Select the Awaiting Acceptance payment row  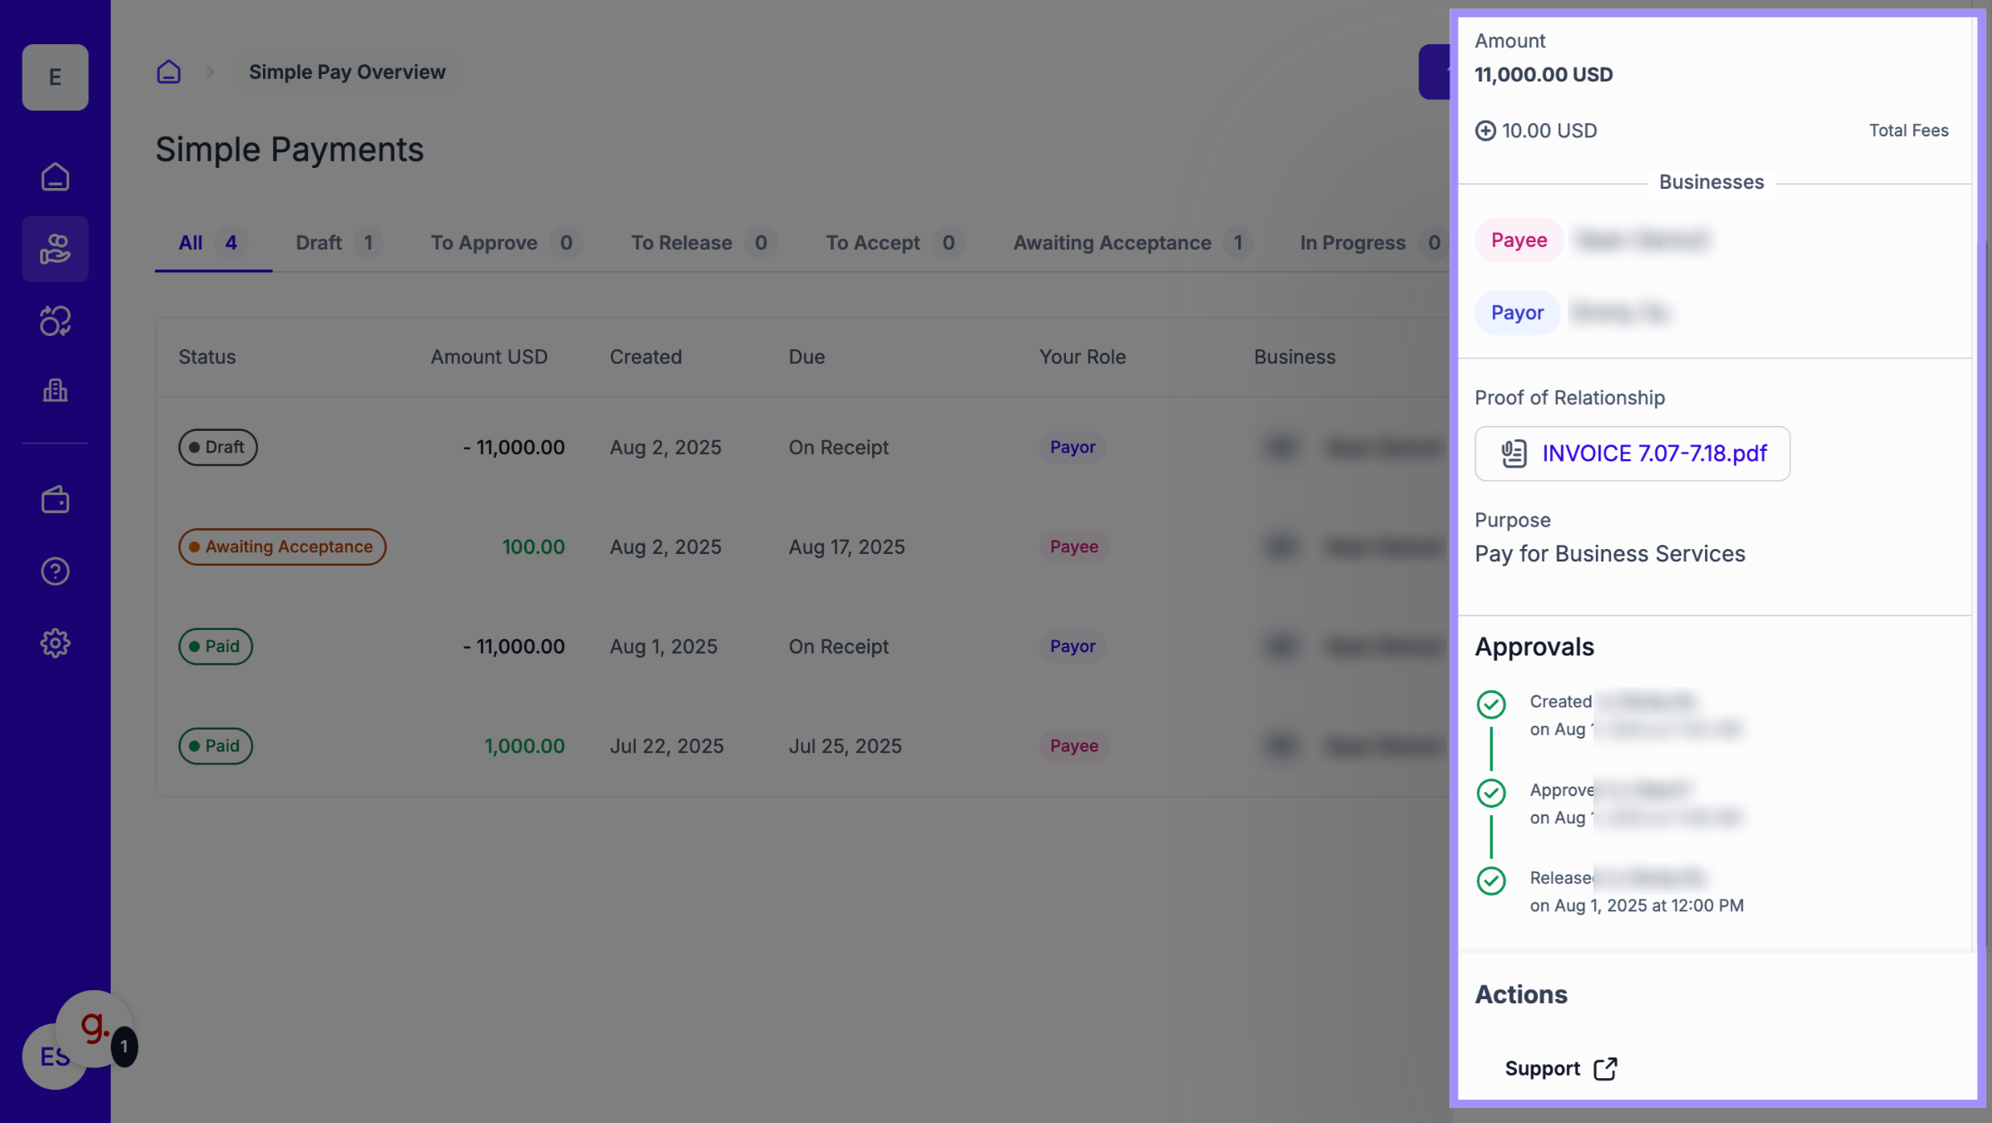[x=281, y=547]
